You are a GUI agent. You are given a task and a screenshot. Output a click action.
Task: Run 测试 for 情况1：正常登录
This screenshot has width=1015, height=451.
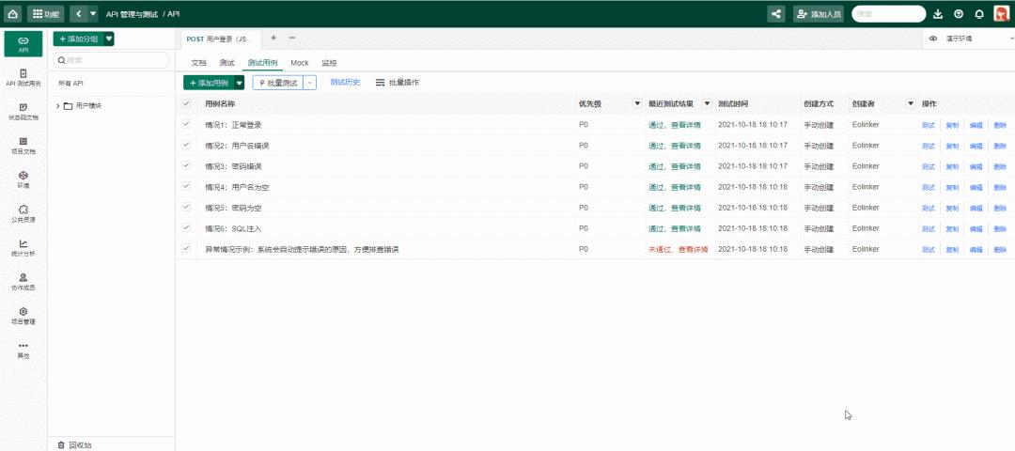click(x=929, y=125)
